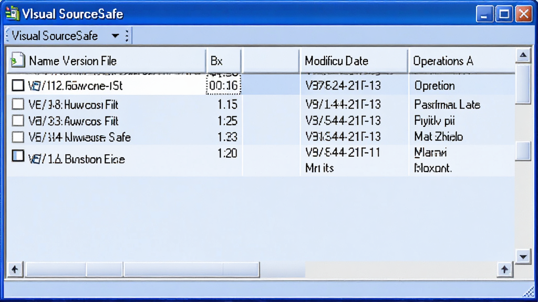
Task: Check the box for the 112 row
Action: tap(18, 85)
